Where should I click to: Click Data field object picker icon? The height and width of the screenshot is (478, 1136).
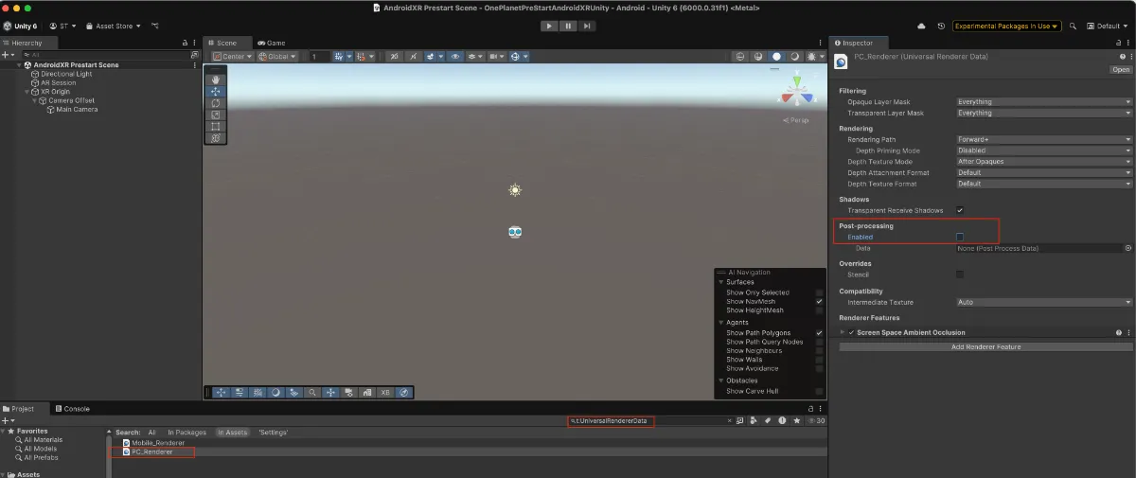(1127, 248)
